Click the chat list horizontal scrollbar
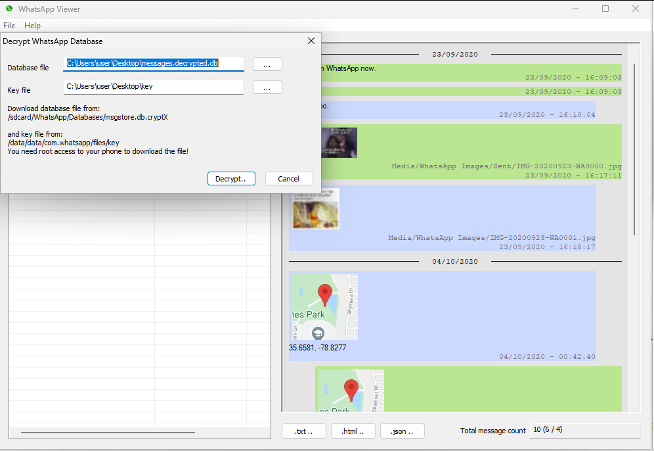The image size is (654, 451). pos(108,433)
